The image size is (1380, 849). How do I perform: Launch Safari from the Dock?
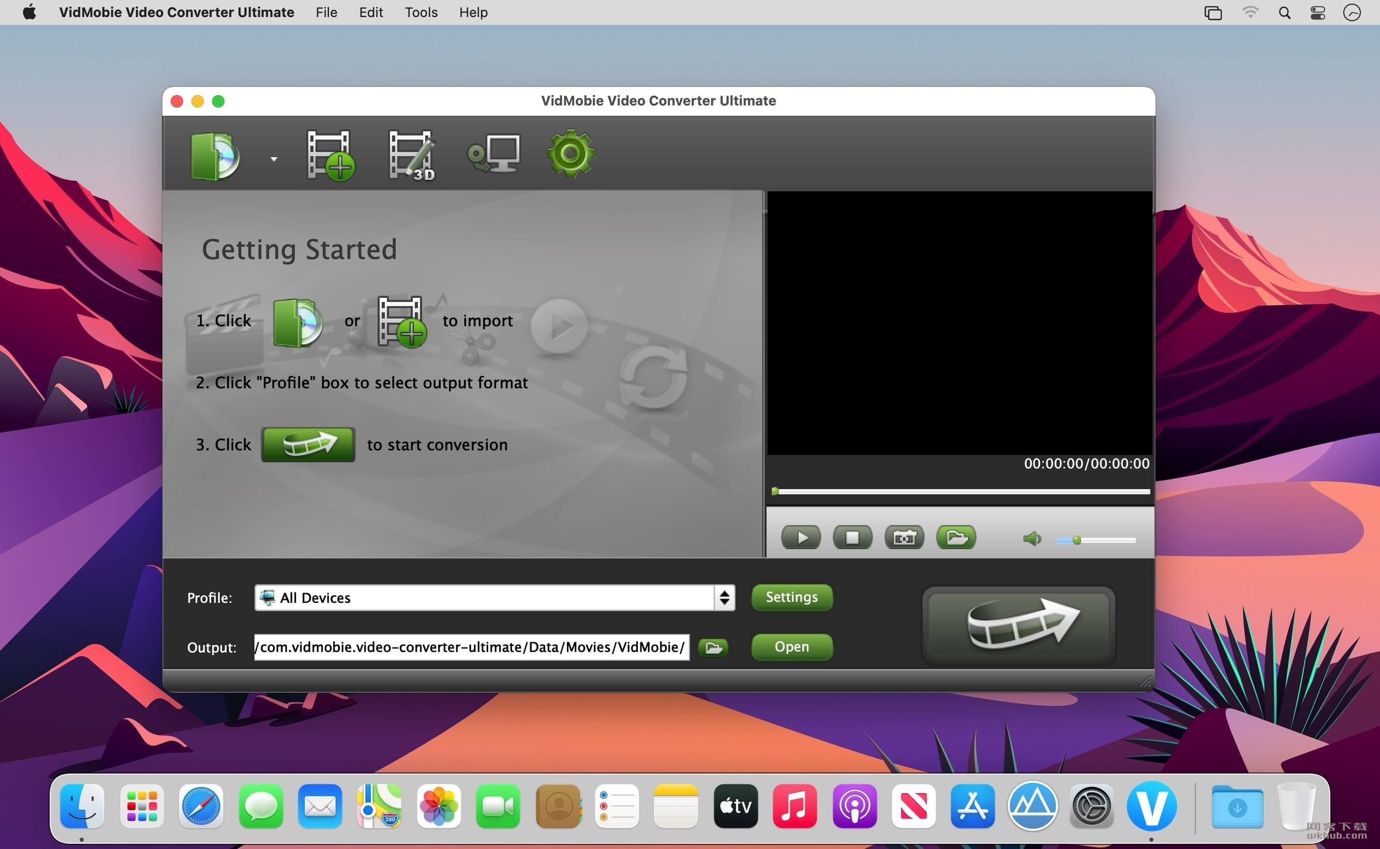click(x=201, y=806)
